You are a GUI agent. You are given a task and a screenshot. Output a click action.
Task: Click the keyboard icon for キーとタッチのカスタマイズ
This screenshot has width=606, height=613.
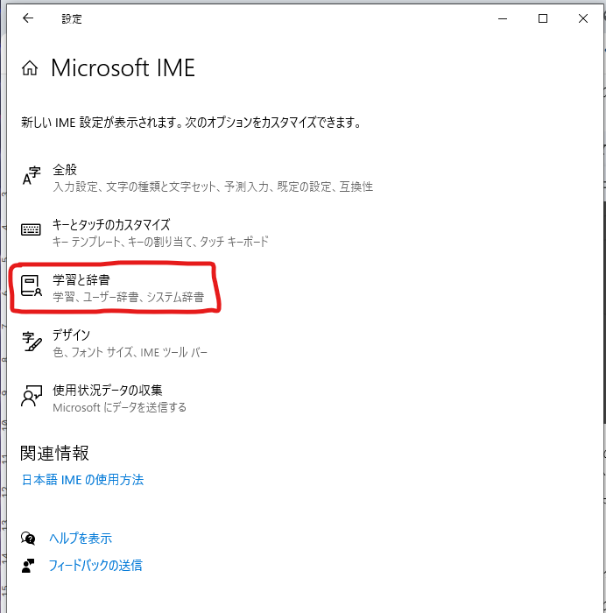[32, 231]
